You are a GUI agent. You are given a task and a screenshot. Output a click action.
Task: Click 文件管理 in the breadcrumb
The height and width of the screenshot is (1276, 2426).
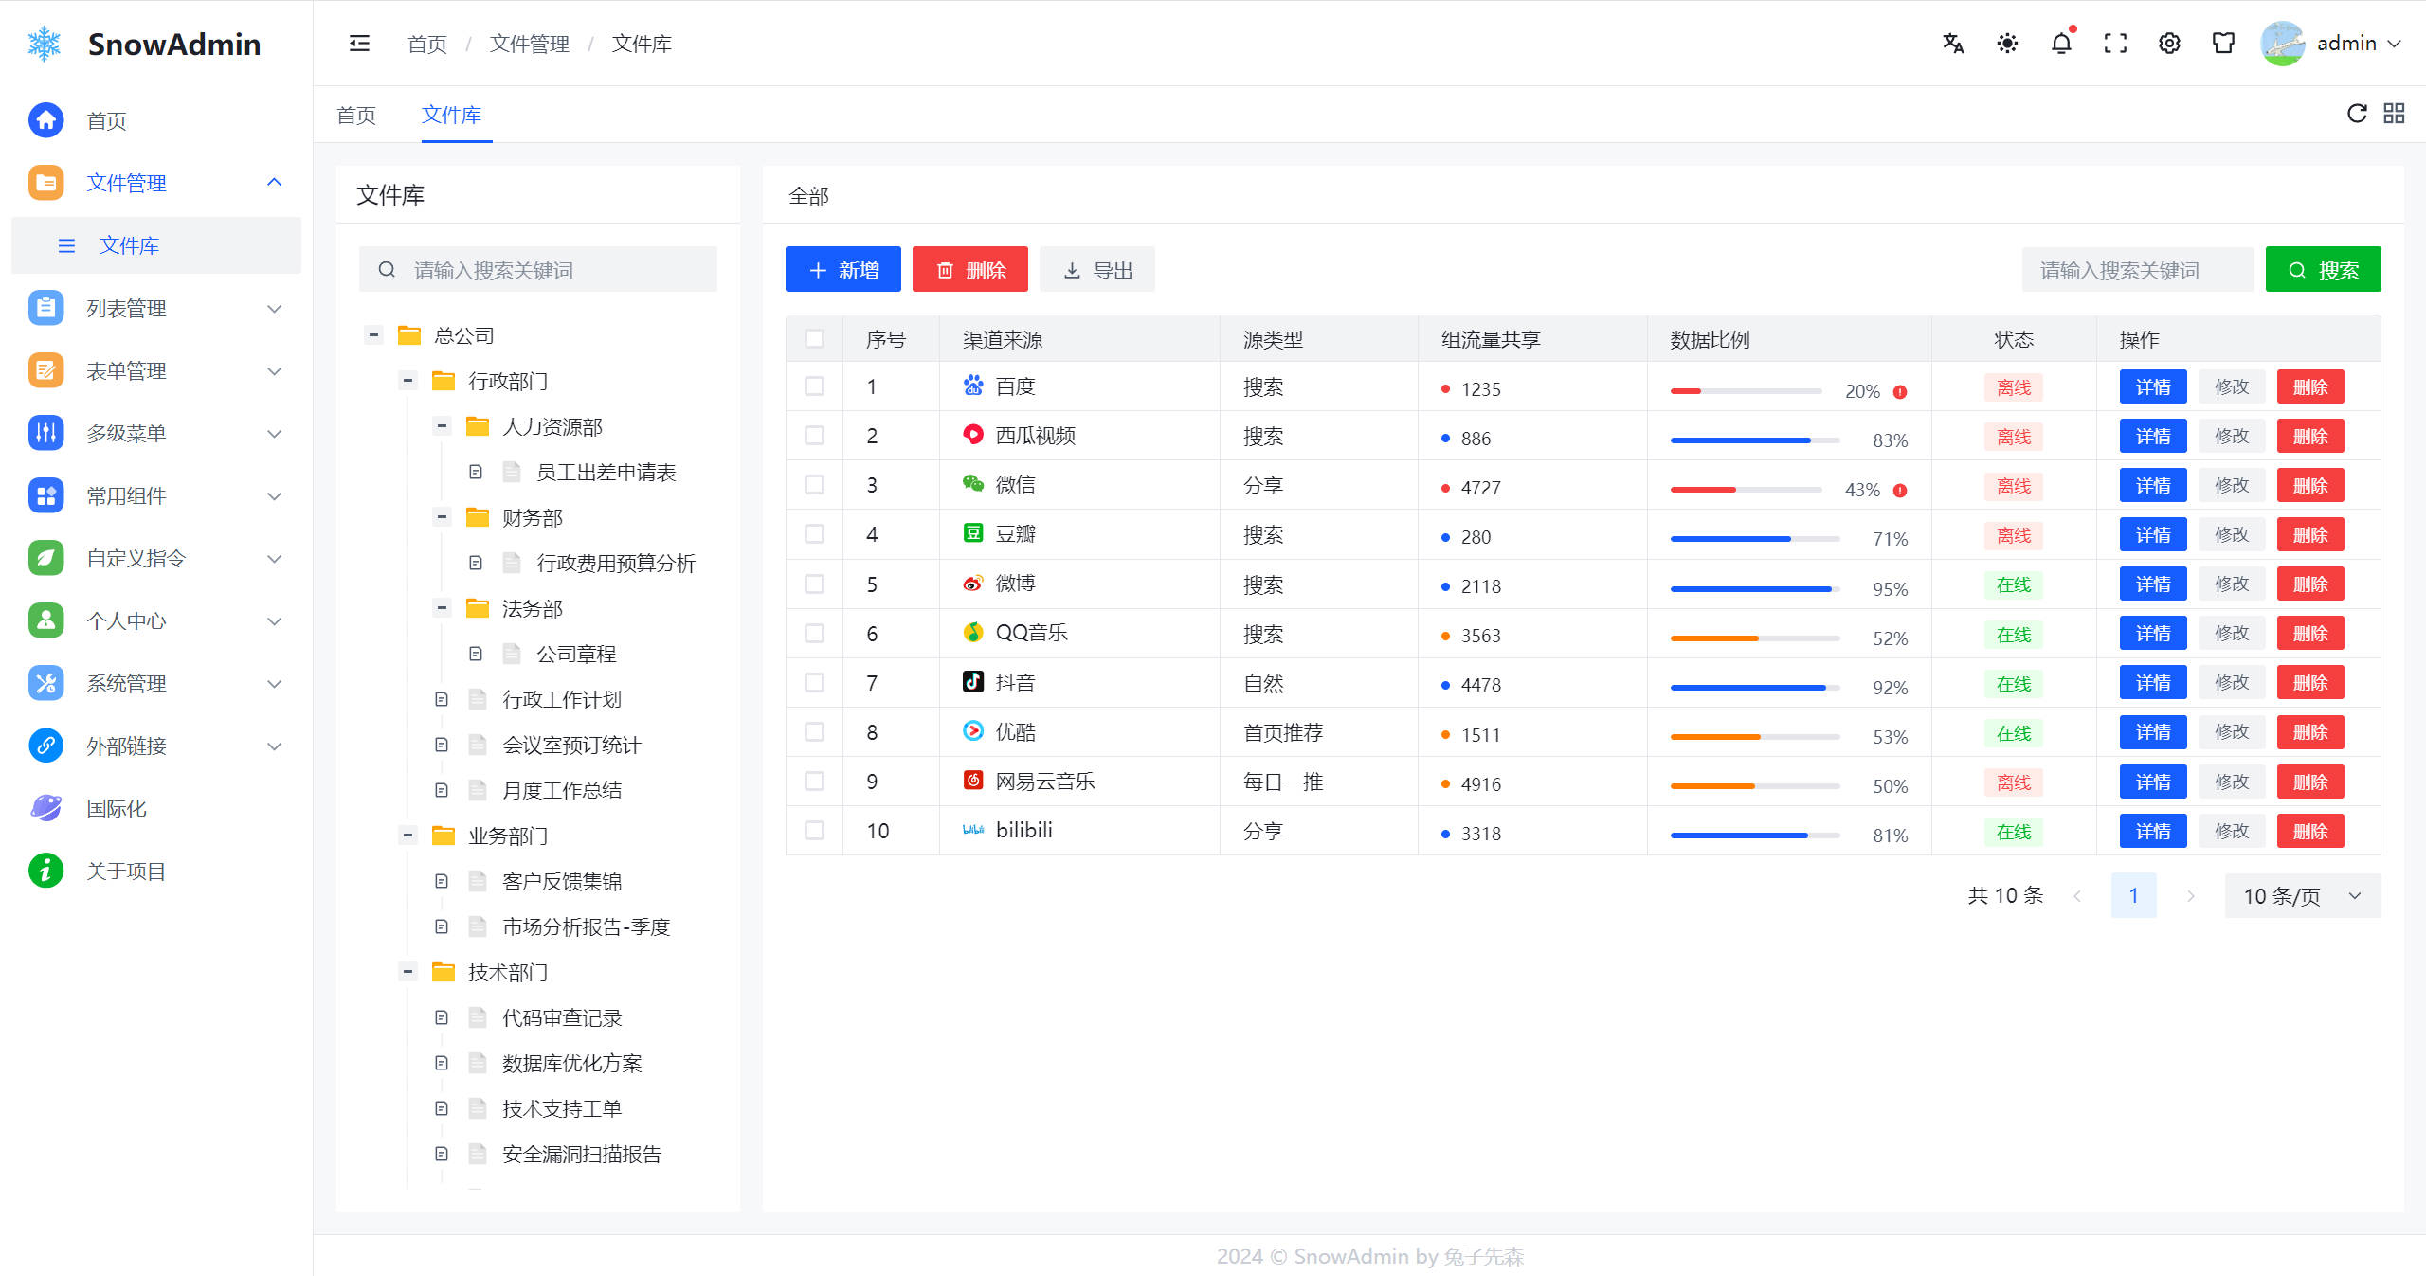[530, 44]
